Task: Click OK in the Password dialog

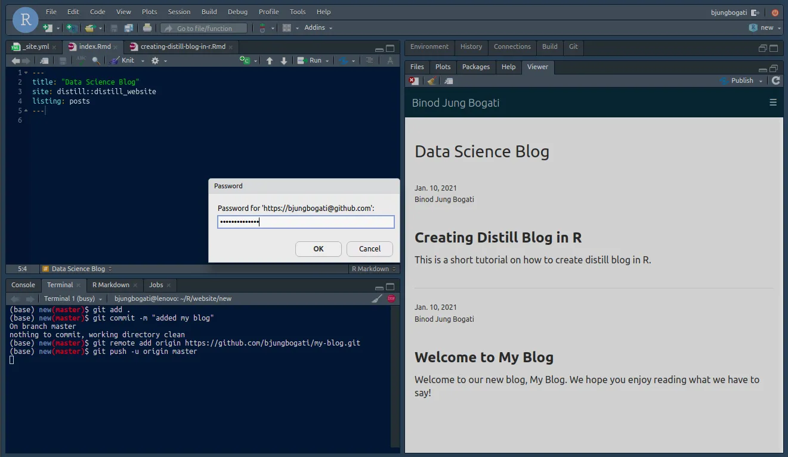Action: click(x=318, y=249)
